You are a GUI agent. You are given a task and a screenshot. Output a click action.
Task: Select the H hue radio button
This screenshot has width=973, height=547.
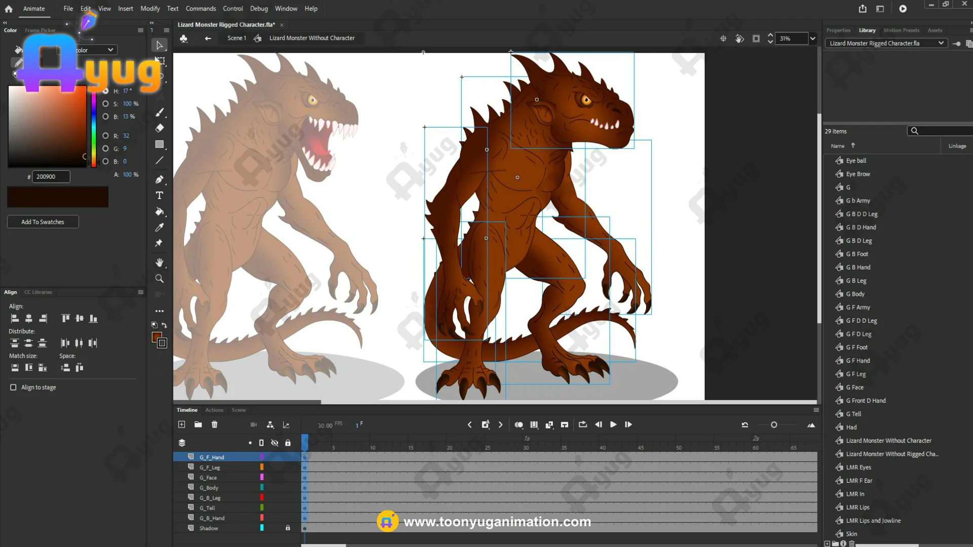(x=105, y=91)
